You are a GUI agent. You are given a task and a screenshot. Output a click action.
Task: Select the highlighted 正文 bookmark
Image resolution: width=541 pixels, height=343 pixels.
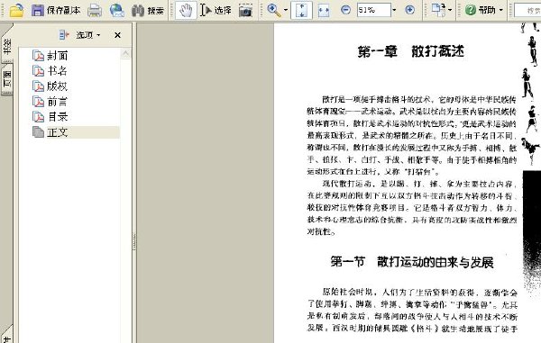58,132
